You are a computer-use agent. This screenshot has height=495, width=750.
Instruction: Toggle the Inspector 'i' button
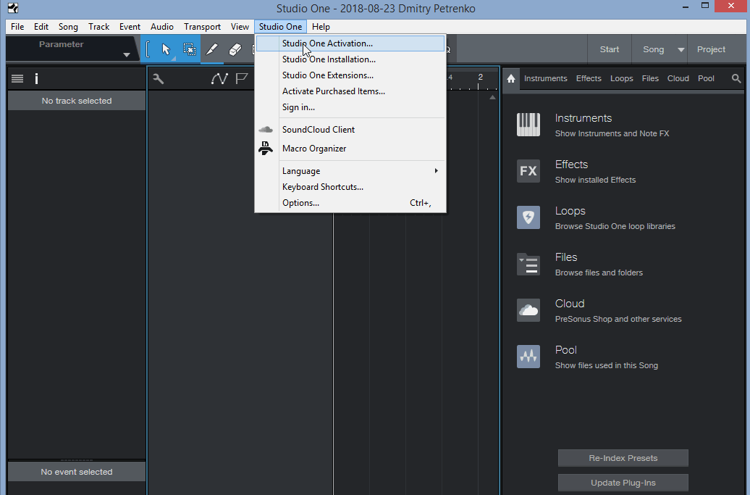(x=36, y=78)
